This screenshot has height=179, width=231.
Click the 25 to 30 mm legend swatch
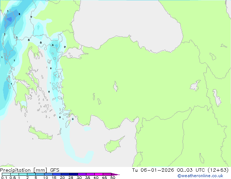coord(73,174)
